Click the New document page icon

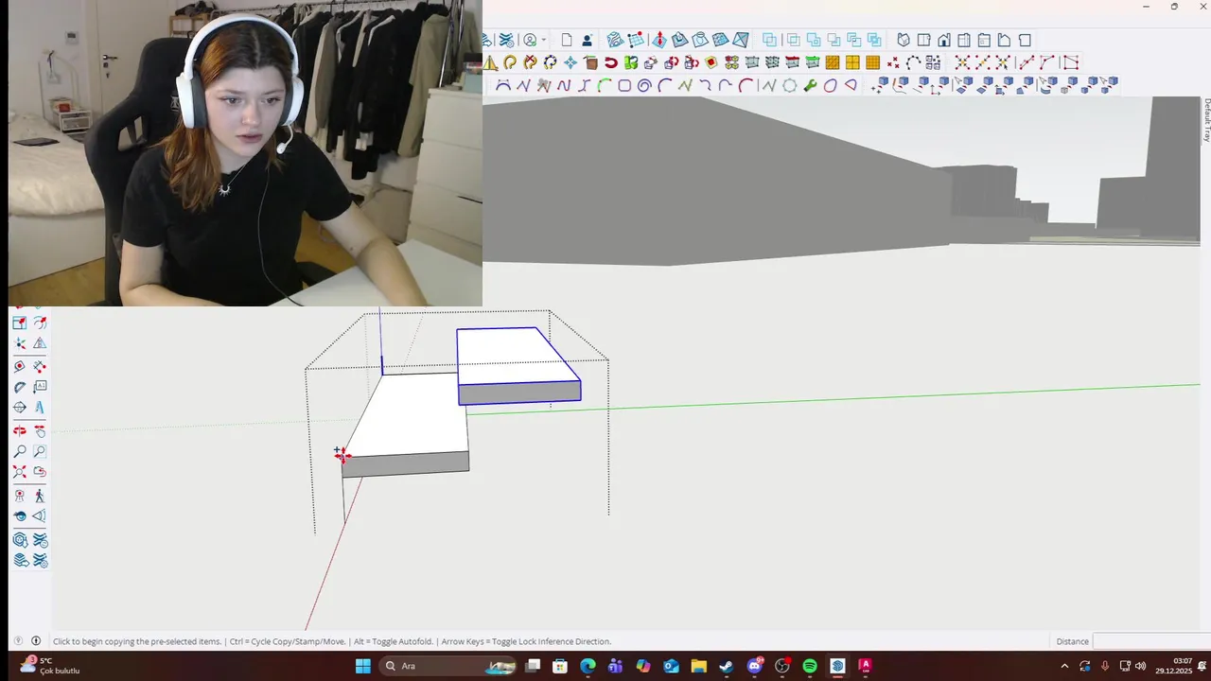[566, 40]
